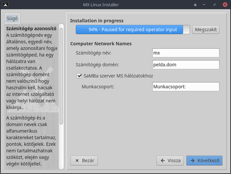Click the MX logo window menu icon
The image size is (231, 174).
point(6,4)
